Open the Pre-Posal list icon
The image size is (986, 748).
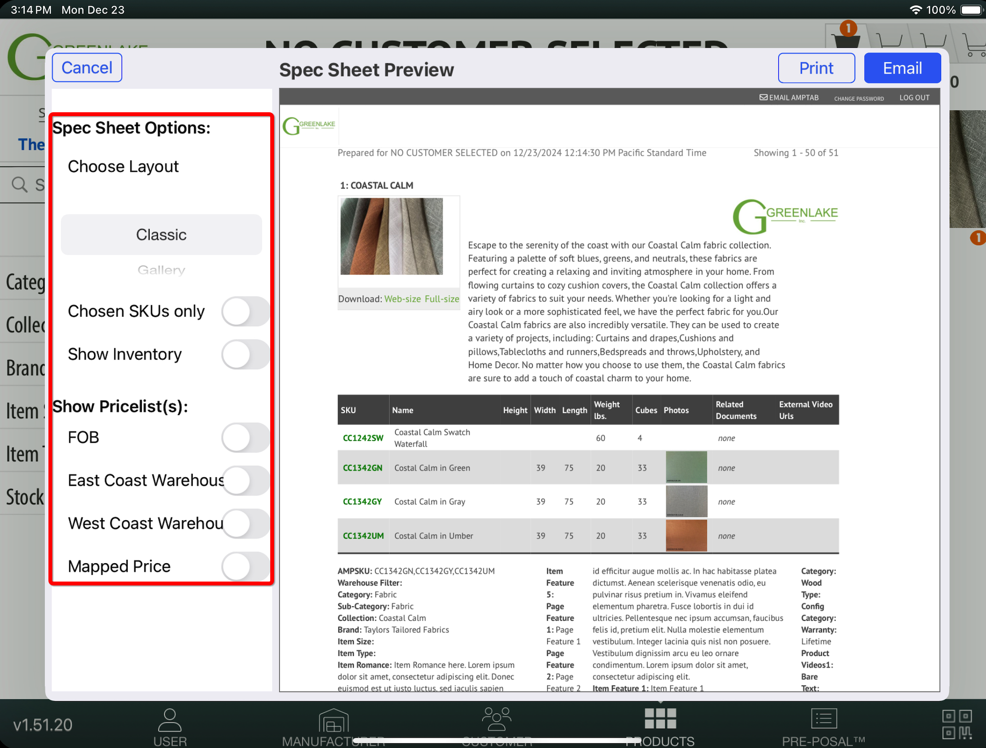[x=823, y=718]
